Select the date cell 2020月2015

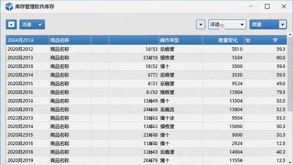20,83
